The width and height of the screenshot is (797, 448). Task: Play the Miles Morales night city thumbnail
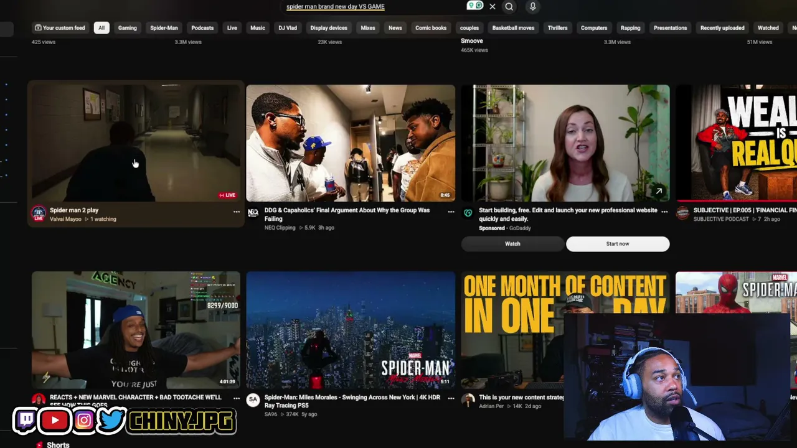351,330
